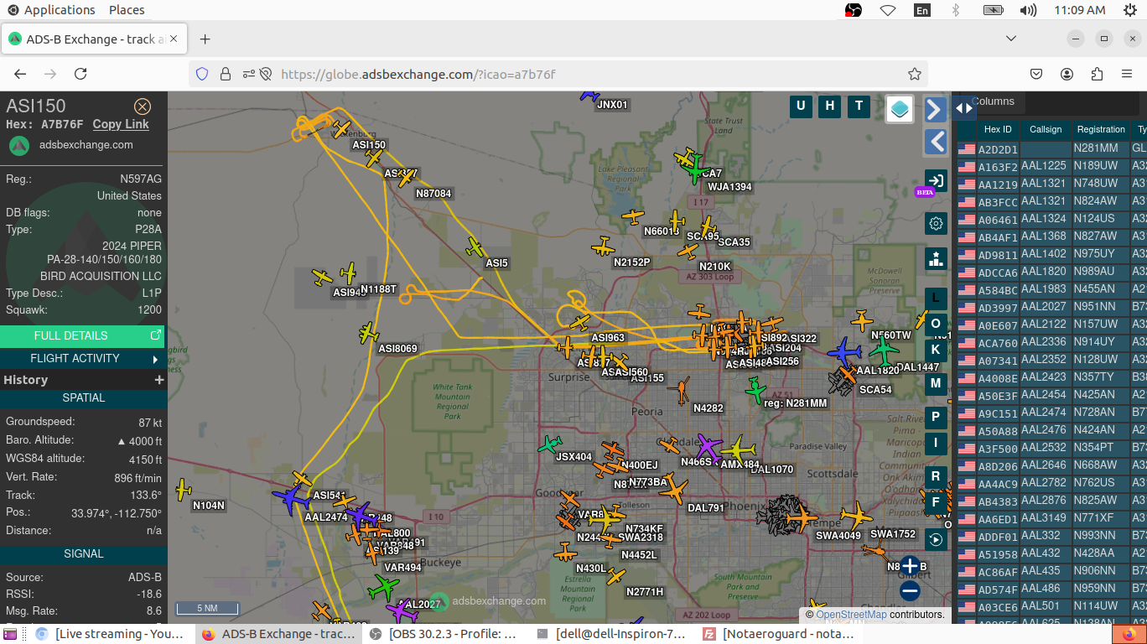
Task: Toggle the O map button
Action: click(x=936, y=325)
